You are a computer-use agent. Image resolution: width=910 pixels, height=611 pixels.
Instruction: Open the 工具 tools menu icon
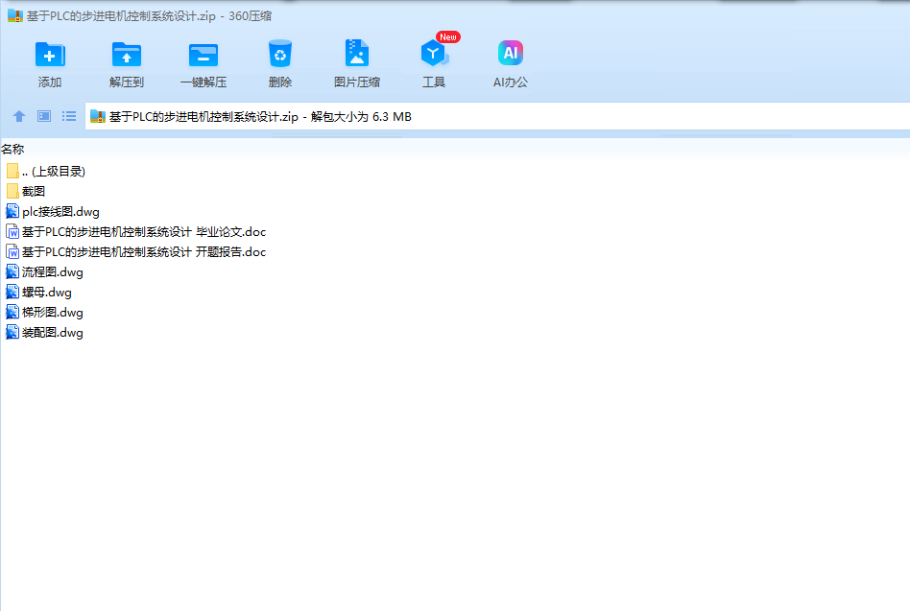click(434, 54)
